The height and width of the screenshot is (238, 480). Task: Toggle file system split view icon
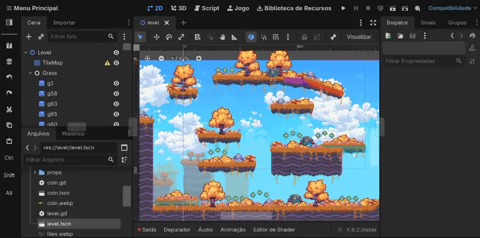point(124,147)
